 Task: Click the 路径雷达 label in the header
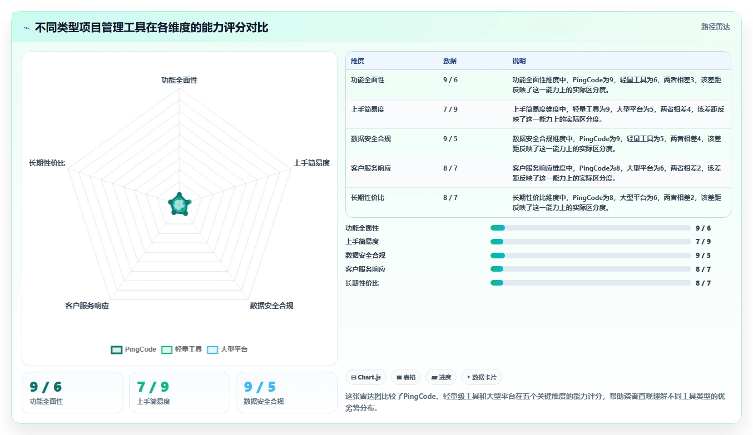[715, 27]
